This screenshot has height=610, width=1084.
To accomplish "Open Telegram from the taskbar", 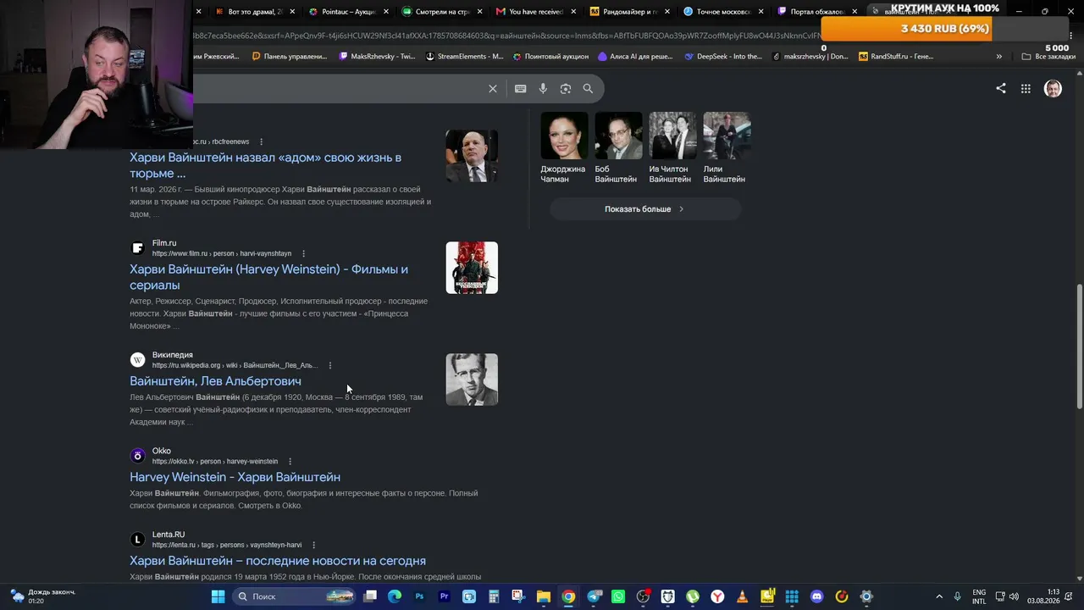I will [594, 596].
